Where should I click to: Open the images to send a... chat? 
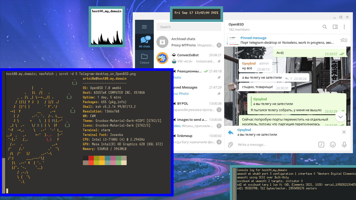point(199,123)
